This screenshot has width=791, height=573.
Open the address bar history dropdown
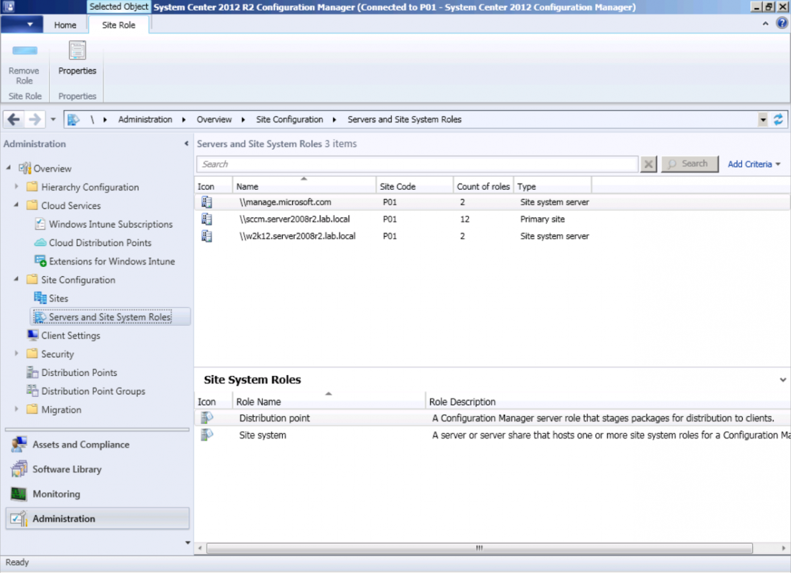click(x=763, y=120)
